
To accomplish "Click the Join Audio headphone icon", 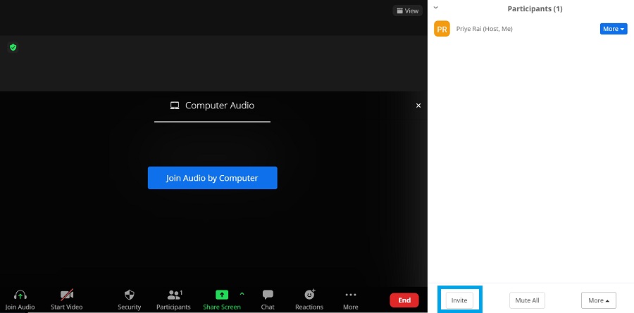I will click(x=20, y=295).
